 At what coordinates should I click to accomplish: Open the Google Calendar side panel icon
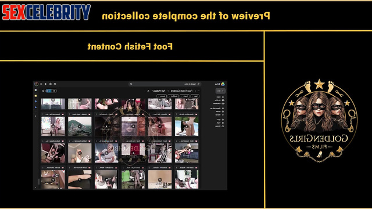click(x=36, y=91)
